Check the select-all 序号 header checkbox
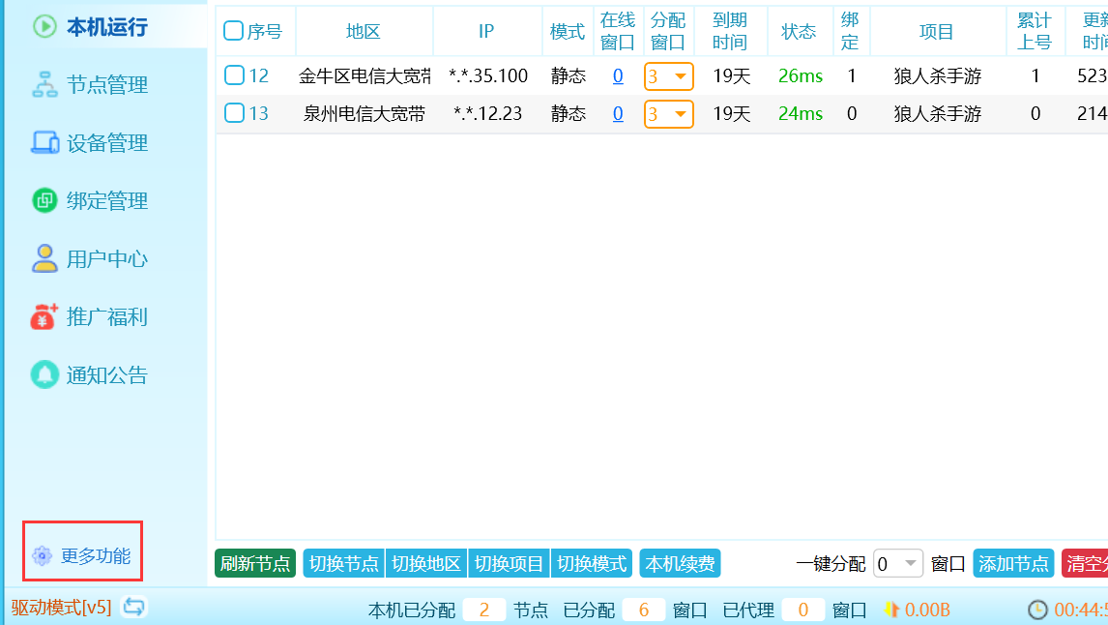The height and width of the screenshot is (625, 1108). click(233, 31)
